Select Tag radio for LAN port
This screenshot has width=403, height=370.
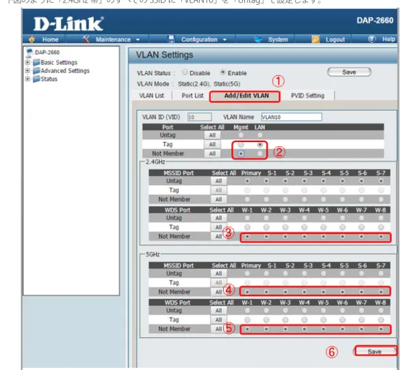(260, 145)
